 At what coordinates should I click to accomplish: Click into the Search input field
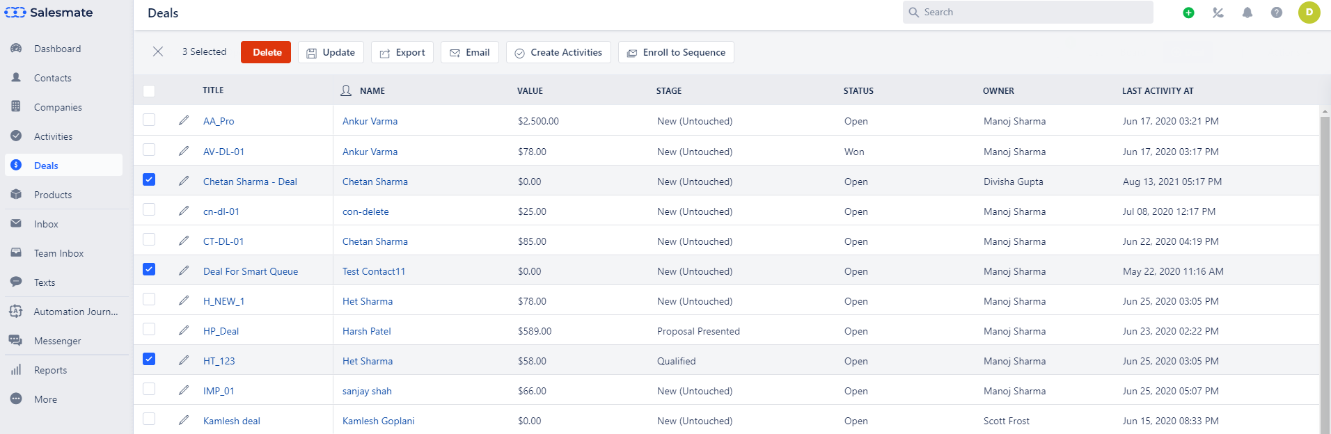[1028, 13]
